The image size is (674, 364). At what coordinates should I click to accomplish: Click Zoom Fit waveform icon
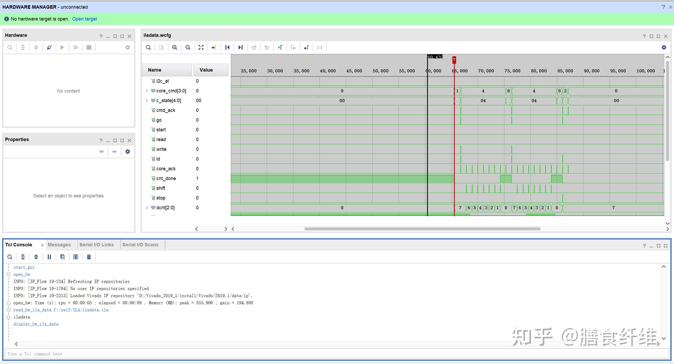pos(201,47)
